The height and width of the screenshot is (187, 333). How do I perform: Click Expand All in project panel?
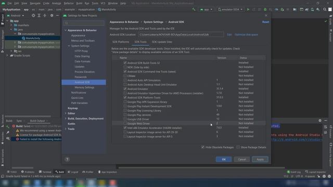(x=39, y=16)
